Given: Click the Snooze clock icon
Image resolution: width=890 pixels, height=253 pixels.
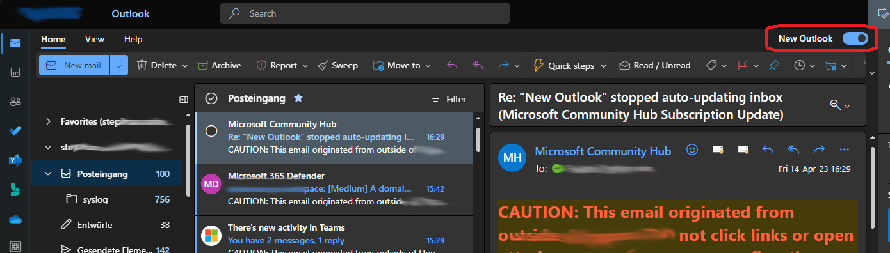Looking at the screenshot, I should click(x=799, y=65).
